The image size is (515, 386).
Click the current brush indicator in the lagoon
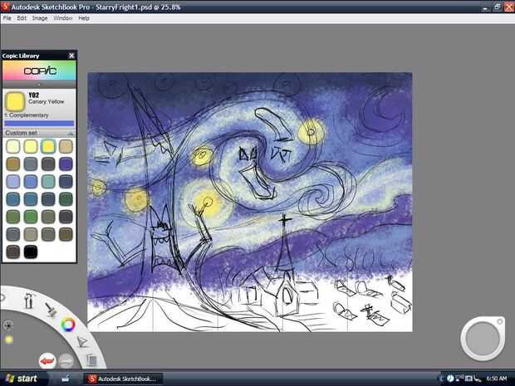point(7,325)
